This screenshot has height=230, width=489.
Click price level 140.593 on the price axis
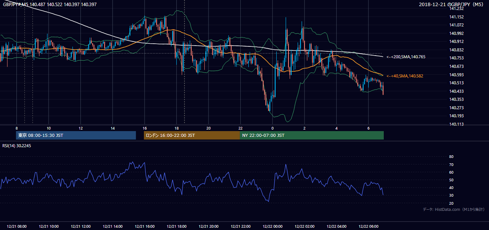tap(456, 75)
